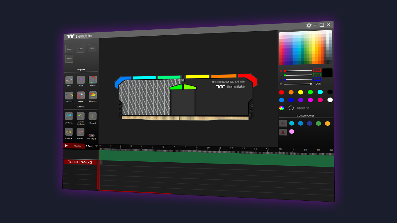
Task: Click the Open button
Action: tap(69, 49)
